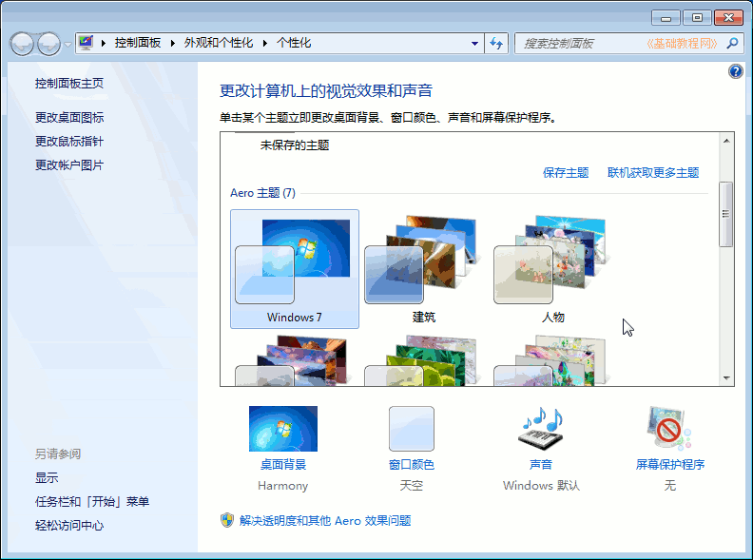The image size is (753, 560).
Task: Click the Aero shield icon near troubleshoot link
Action: pos(226,520)
